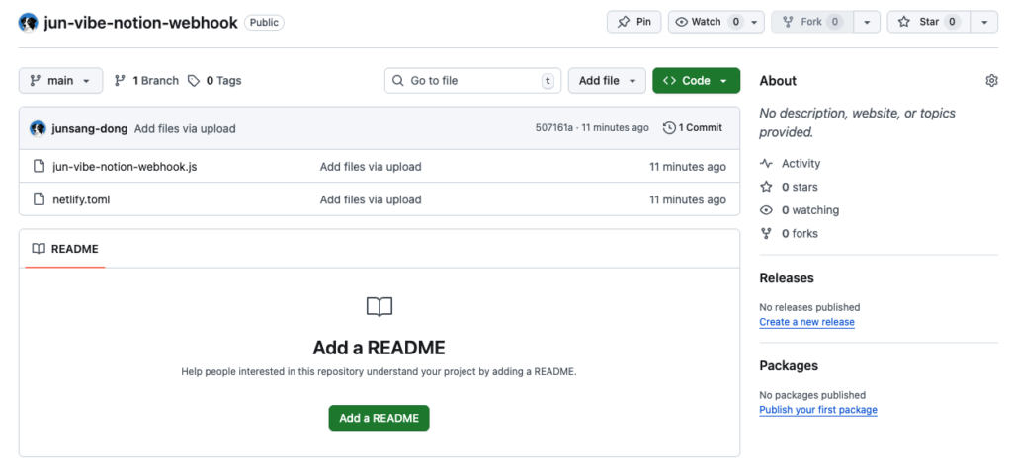Open the green Code dropdown
Image resolution: width=1012 pixels, height=471 pixels.
pyautogui.click(x=696, y=81)
